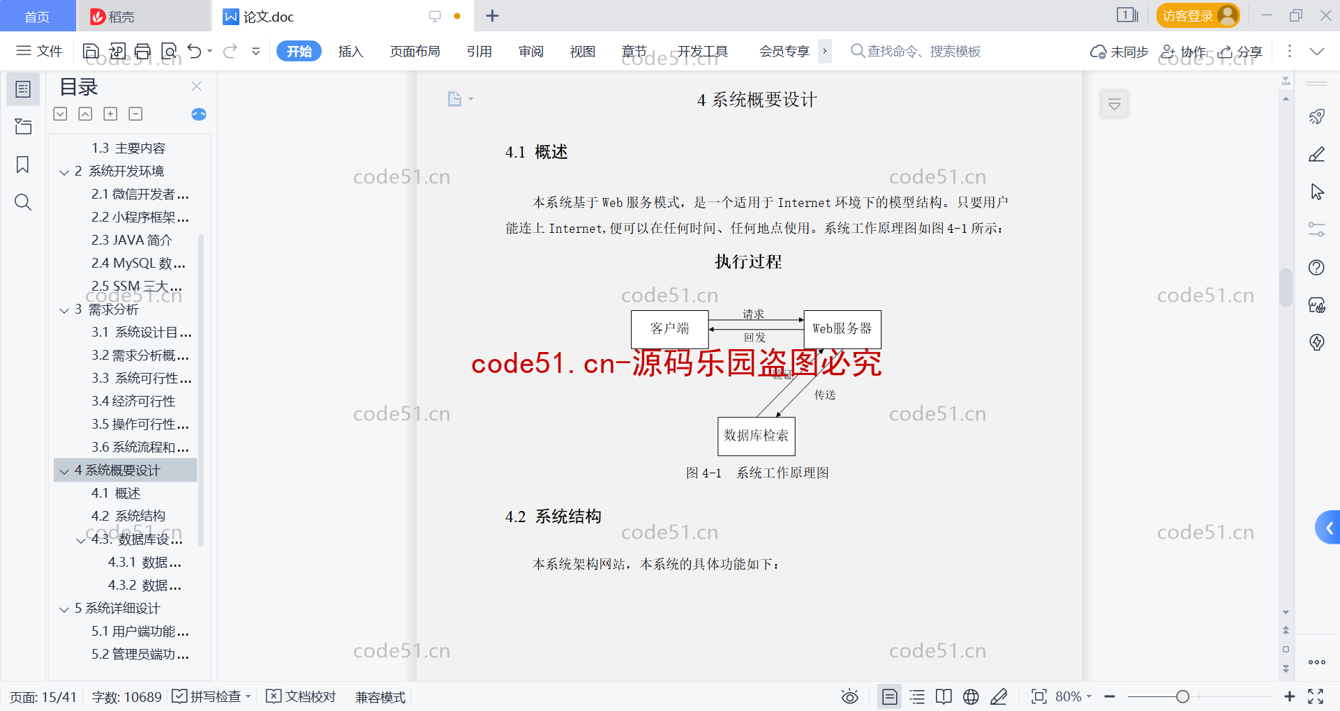
Task: Click the 分享 share button
Action: (1240, 52)
